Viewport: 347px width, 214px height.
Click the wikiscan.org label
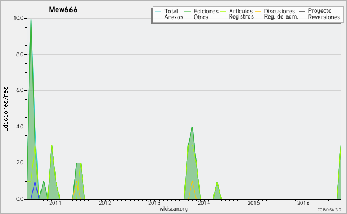tap(173, 209)
